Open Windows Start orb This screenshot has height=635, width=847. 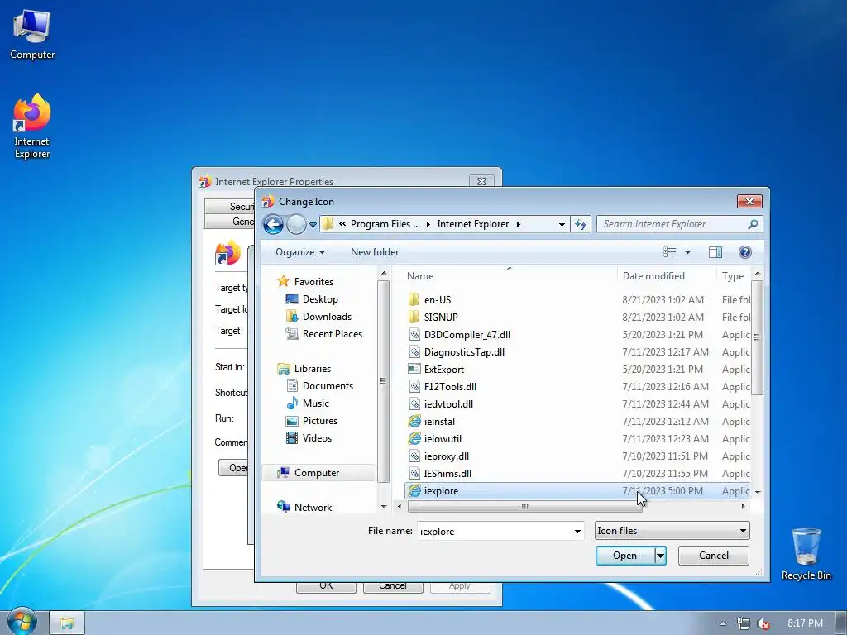21,623
